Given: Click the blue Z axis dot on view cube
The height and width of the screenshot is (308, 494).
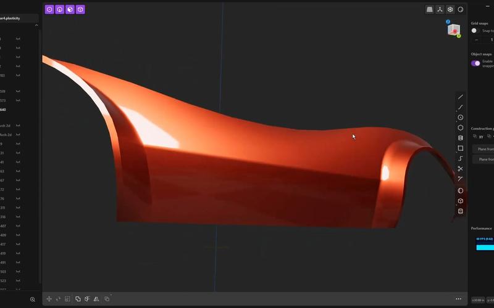Looking at the screenshot, I should [x=448, y=22].
